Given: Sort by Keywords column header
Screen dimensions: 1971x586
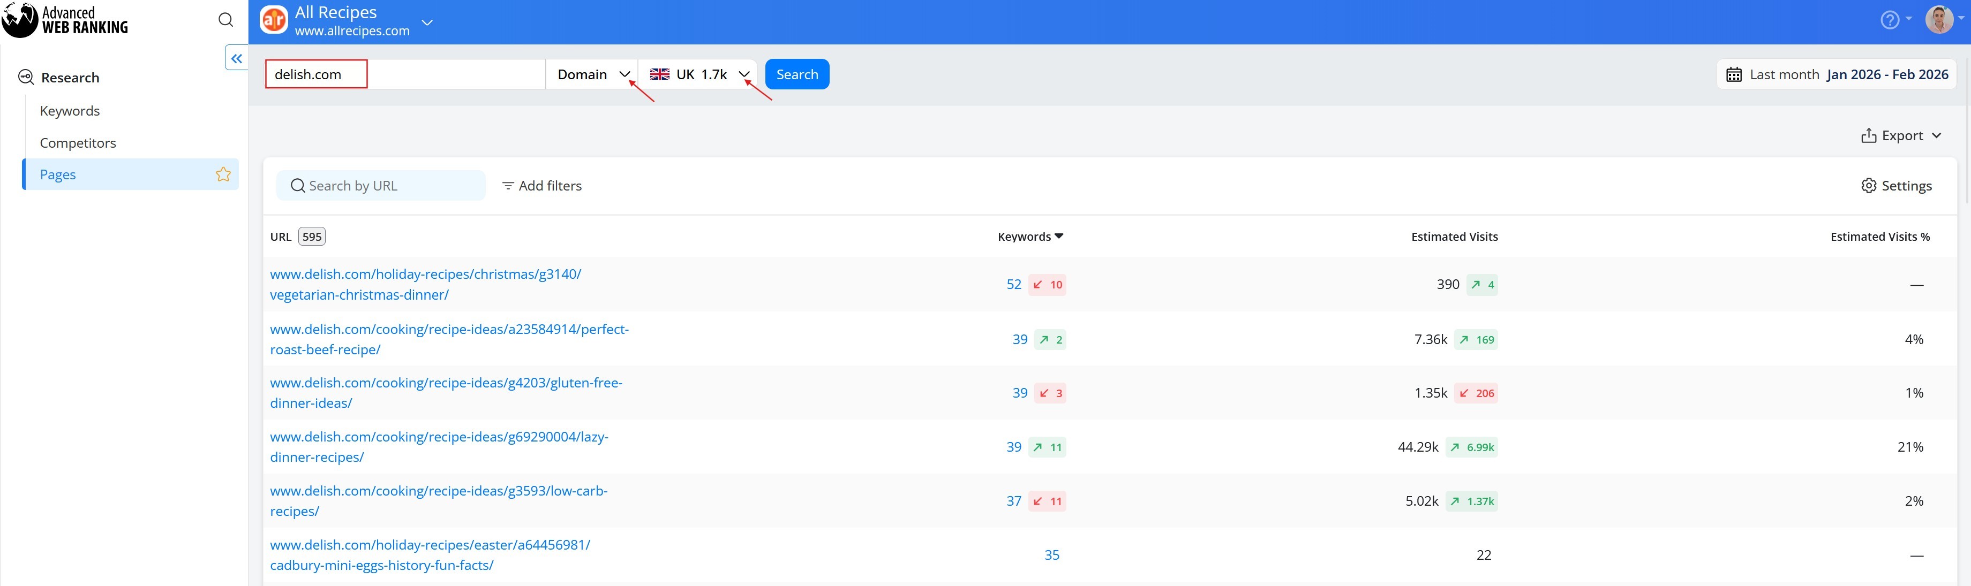Looking at the screenshot, I should [1030, 237].
